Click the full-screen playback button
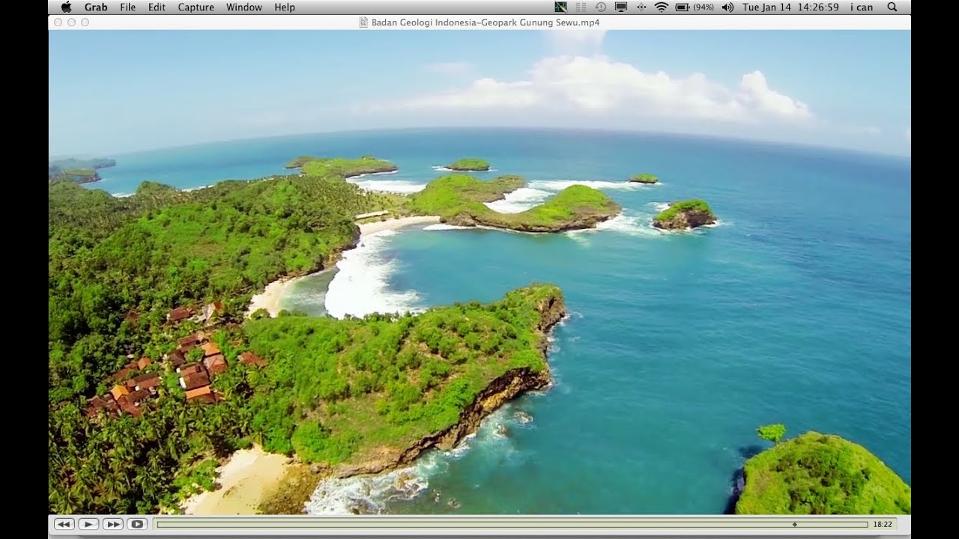This screenshot has height=539, width=959. tap(136, 524)
